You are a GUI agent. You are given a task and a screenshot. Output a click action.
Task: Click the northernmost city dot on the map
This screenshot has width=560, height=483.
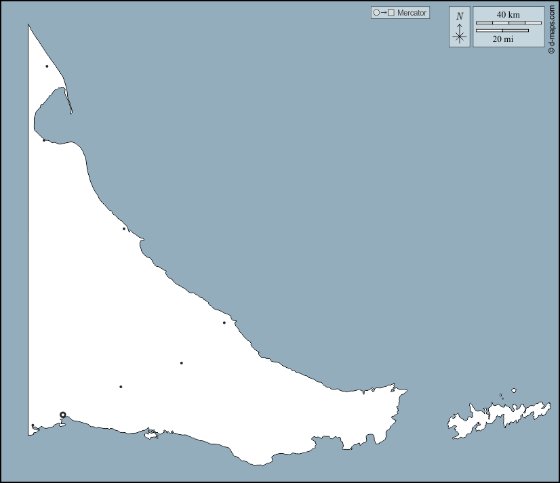point(47,66)
